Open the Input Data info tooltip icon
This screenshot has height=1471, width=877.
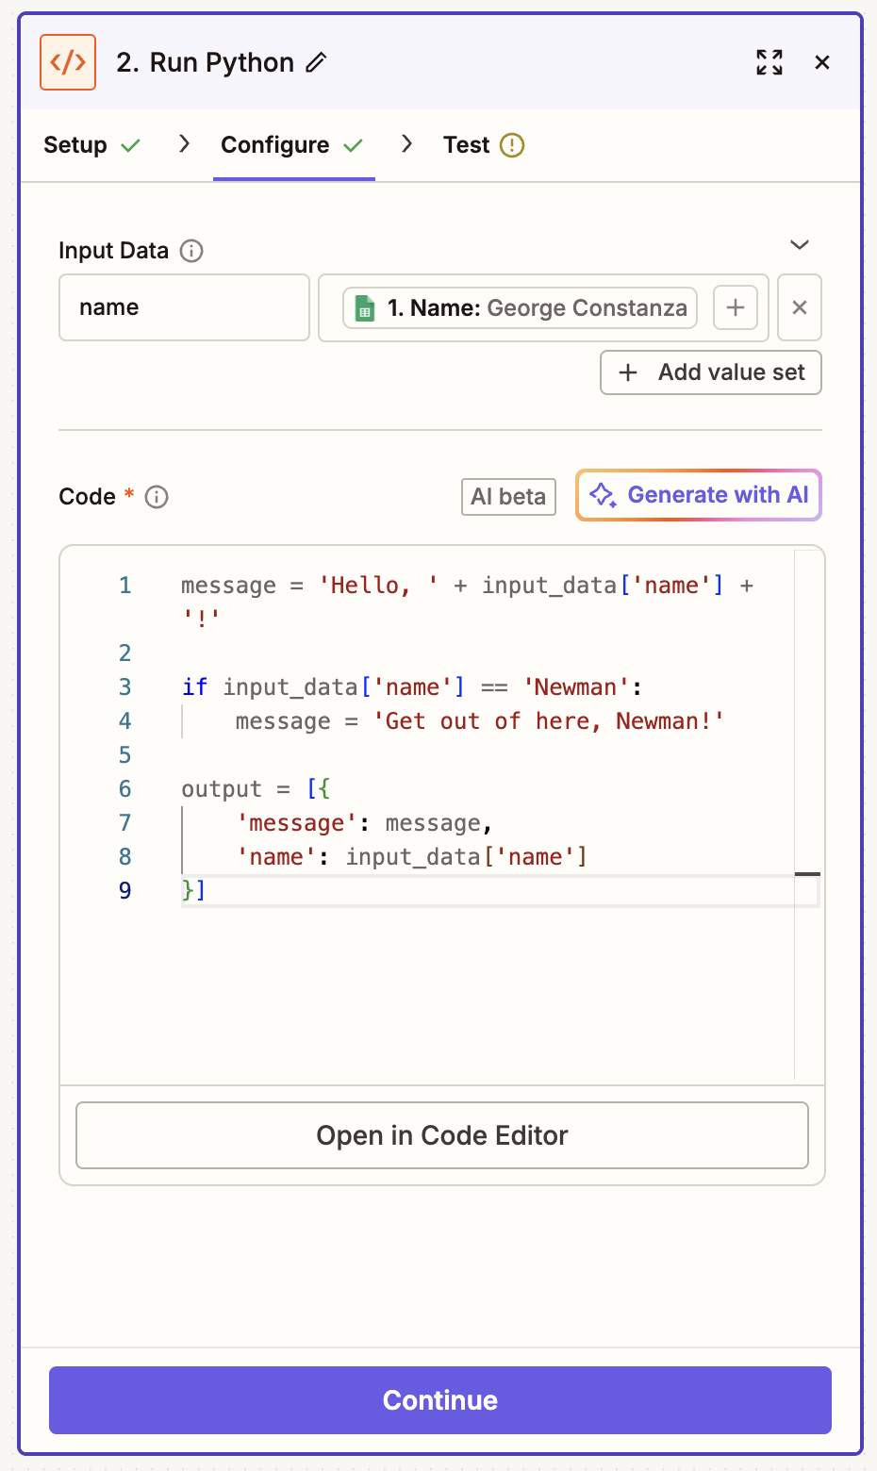(191, 251)
